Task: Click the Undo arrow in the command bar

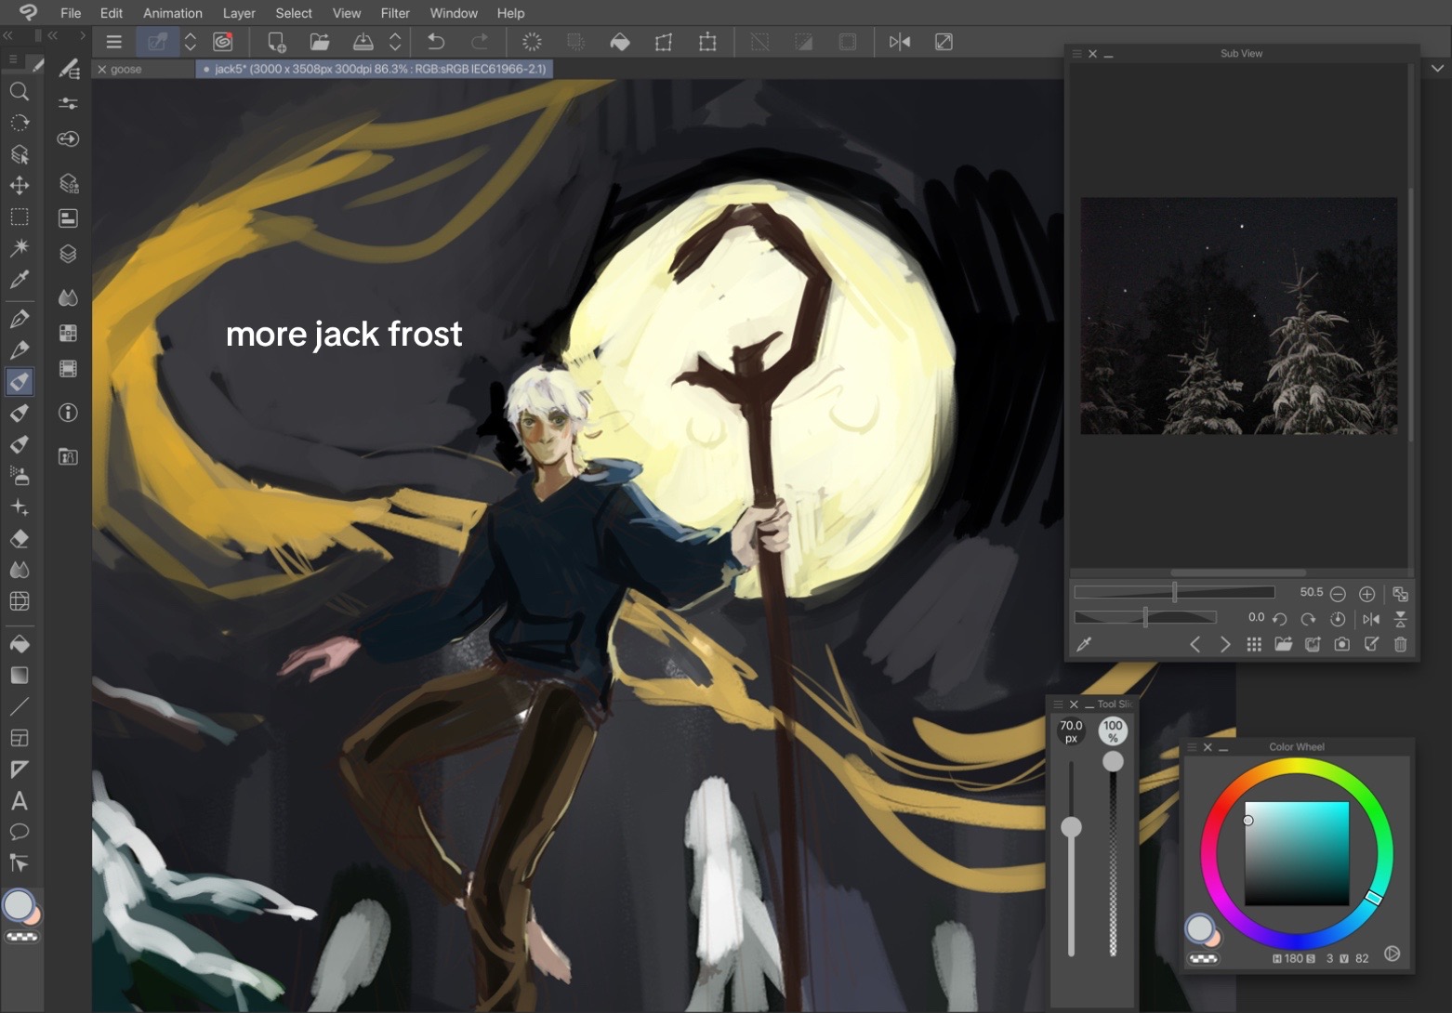Action: click(435, 42)
